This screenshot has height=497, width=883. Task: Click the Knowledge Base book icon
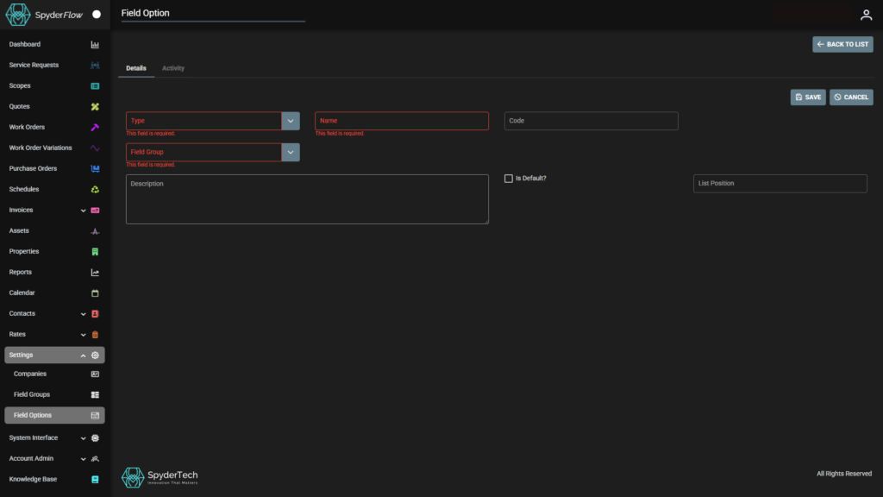tap(95, 480)
